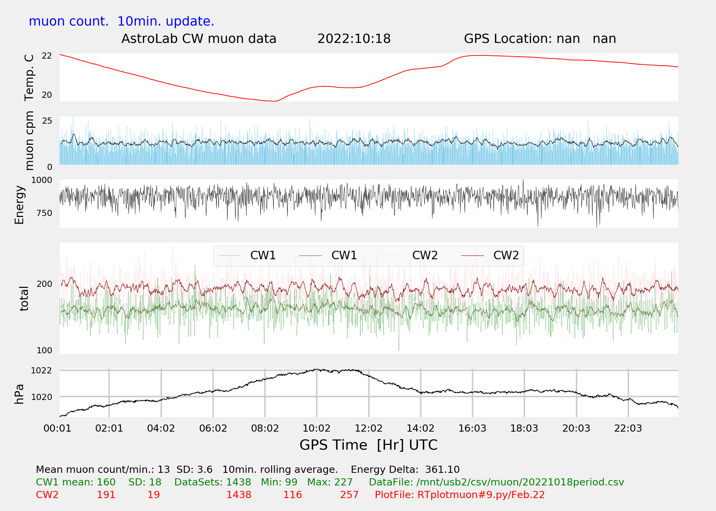Click the 'GPS Time [Hr] UTC' axis title

(x=368, y=445)
